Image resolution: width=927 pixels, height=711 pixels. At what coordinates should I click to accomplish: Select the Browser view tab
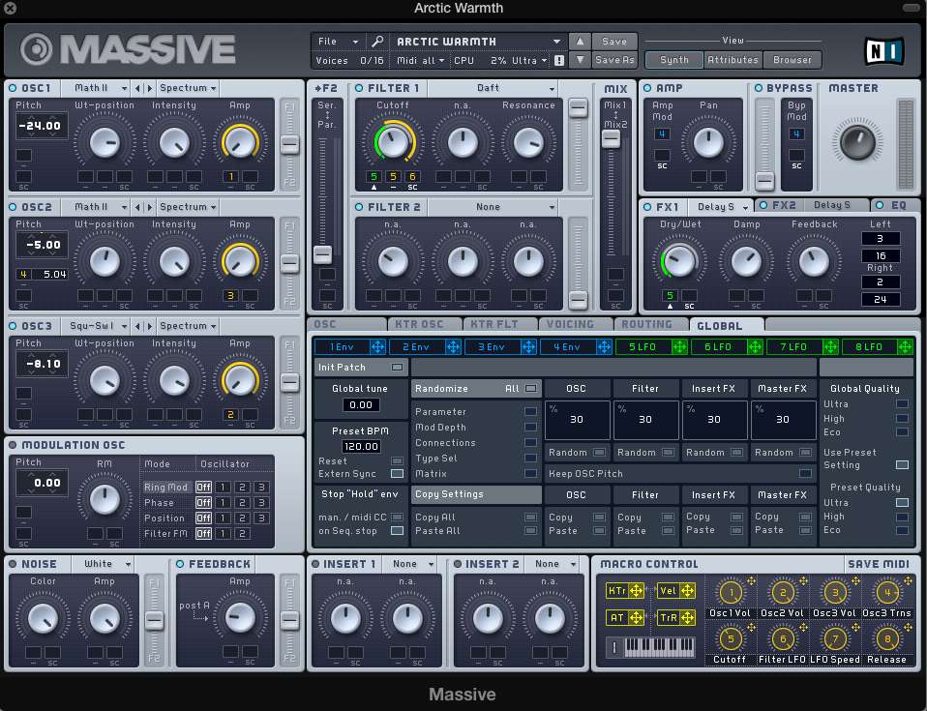click(792, 60)
